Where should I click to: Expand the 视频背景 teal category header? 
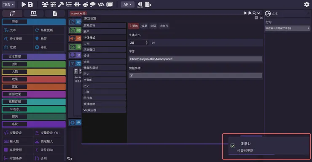[x=34, y=102]
